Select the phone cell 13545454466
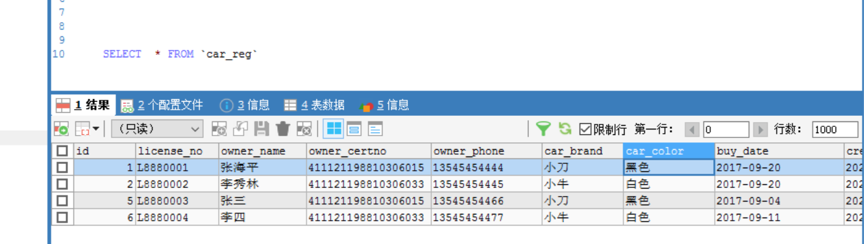Image resolution: width=864 pixels, height=244 pixels. point(487,201)
